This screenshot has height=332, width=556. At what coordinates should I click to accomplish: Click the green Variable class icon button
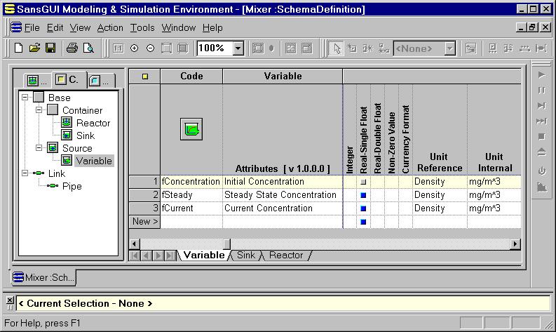click(191, 129)
